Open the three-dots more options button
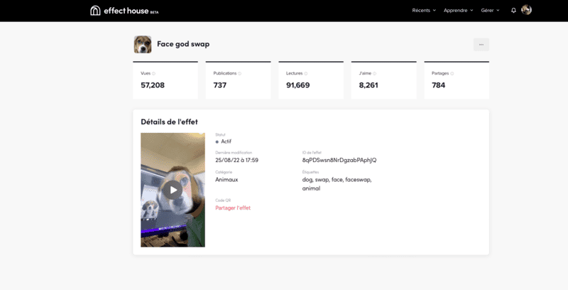The height and width of the screenshot is (290, 568). [x=481, y=45]
